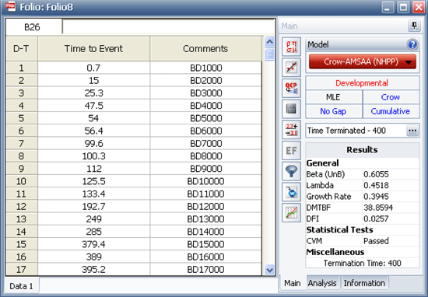The width and height of the screenshot is (428, 297).
Task: Click the Calculate parameters icon
Action: click(x=291, y=47)
